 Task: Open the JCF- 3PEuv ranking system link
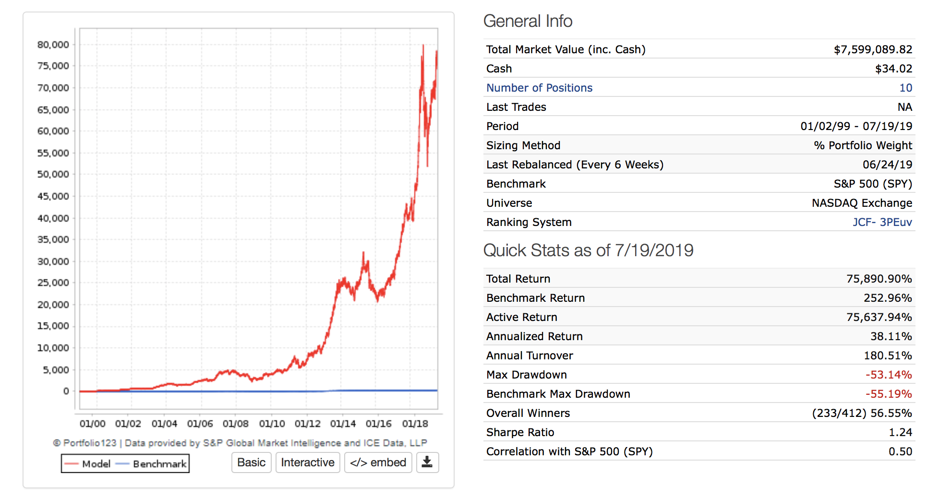point(882,222)
